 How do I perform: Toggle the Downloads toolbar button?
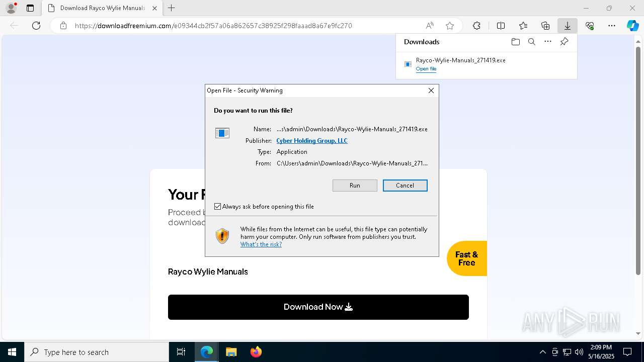click(x=567, y=26)
